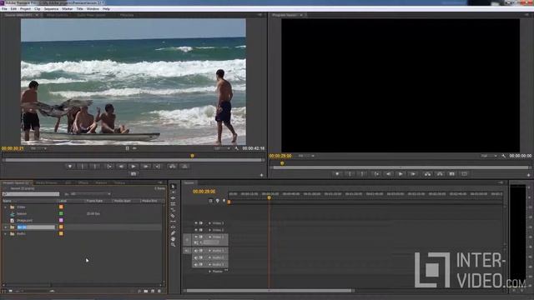Switch to the Media Browser tab
The height and width of the screenshot is (300, 534).
[47, 183]
